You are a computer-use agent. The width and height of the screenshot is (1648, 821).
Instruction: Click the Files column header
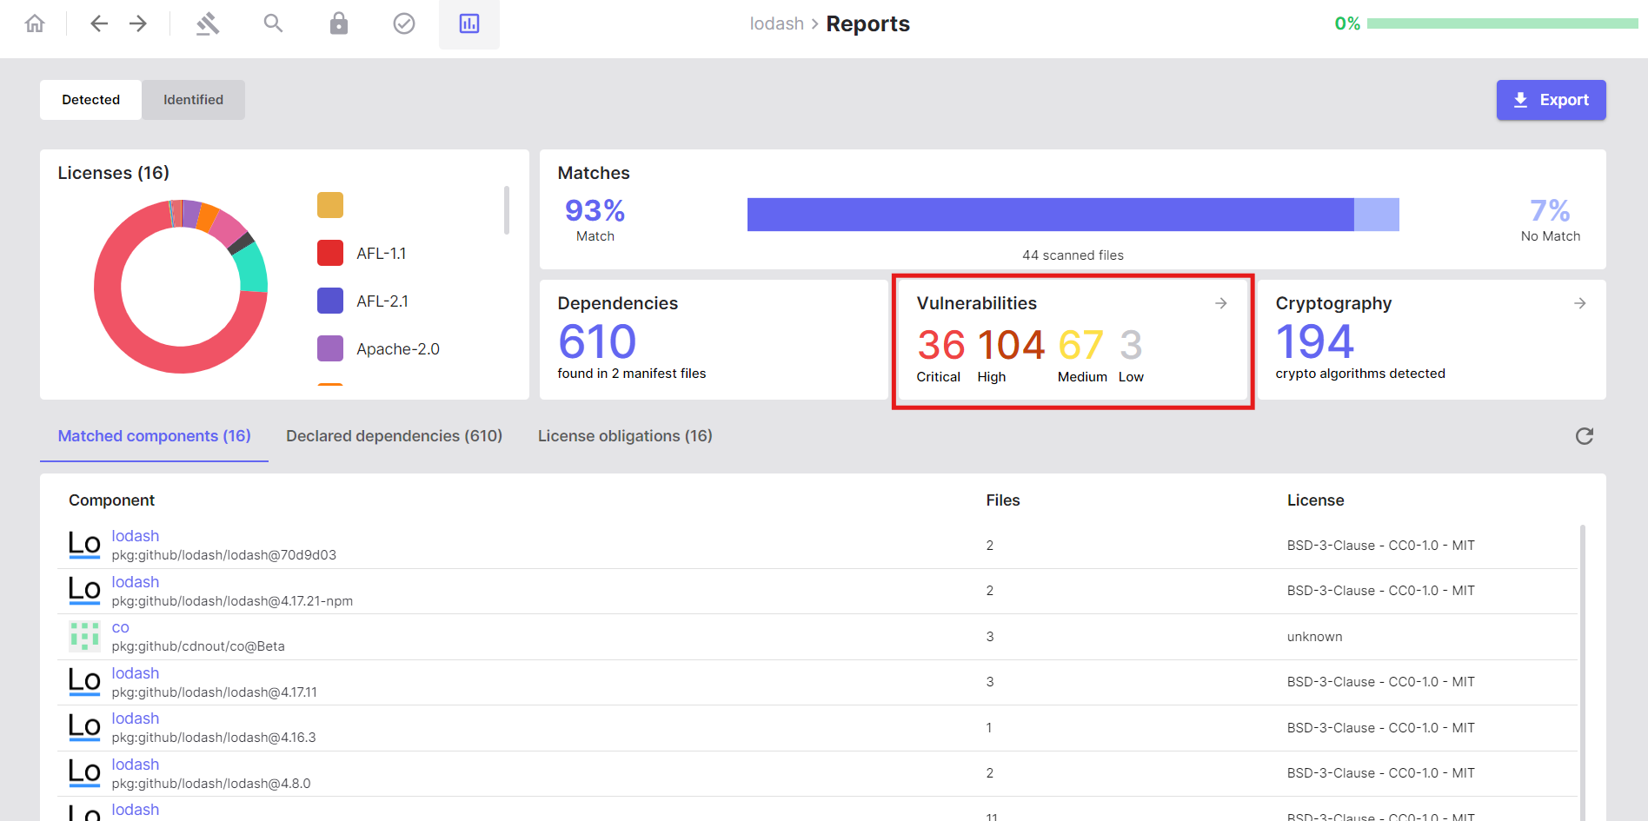click(x=1003, y=500)
